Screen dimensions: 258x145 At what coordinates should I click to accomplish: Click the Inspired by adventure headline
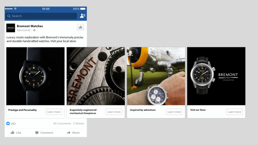click(143, 110)
